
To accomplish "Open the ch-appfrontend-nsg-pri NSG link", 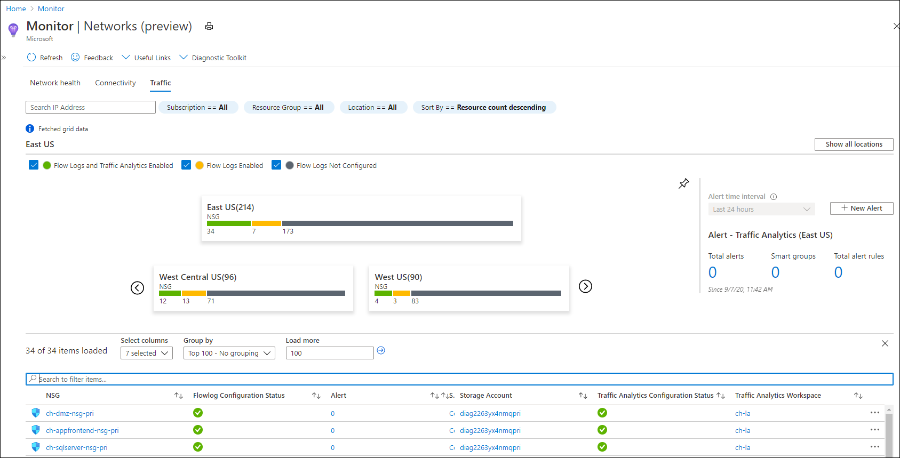I will 82,430.
